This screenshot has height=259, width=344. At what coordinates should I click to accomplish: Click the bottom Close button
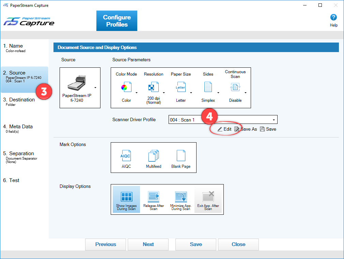coord(238,244)
